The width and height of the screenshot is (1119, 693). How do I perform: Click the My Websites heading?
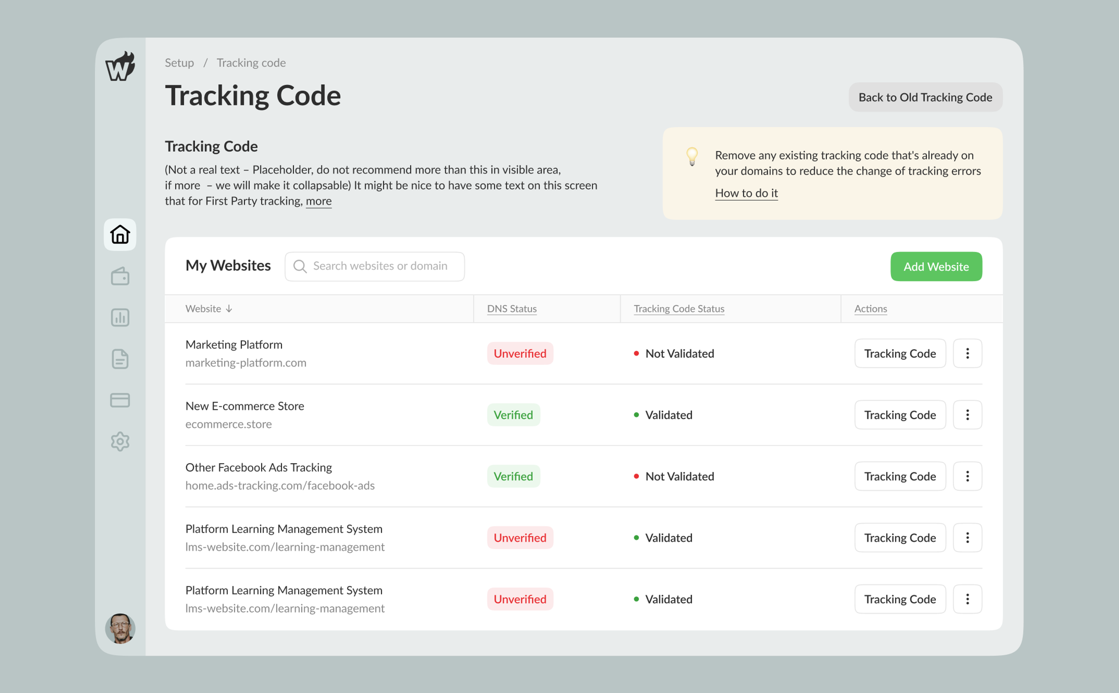228,265
